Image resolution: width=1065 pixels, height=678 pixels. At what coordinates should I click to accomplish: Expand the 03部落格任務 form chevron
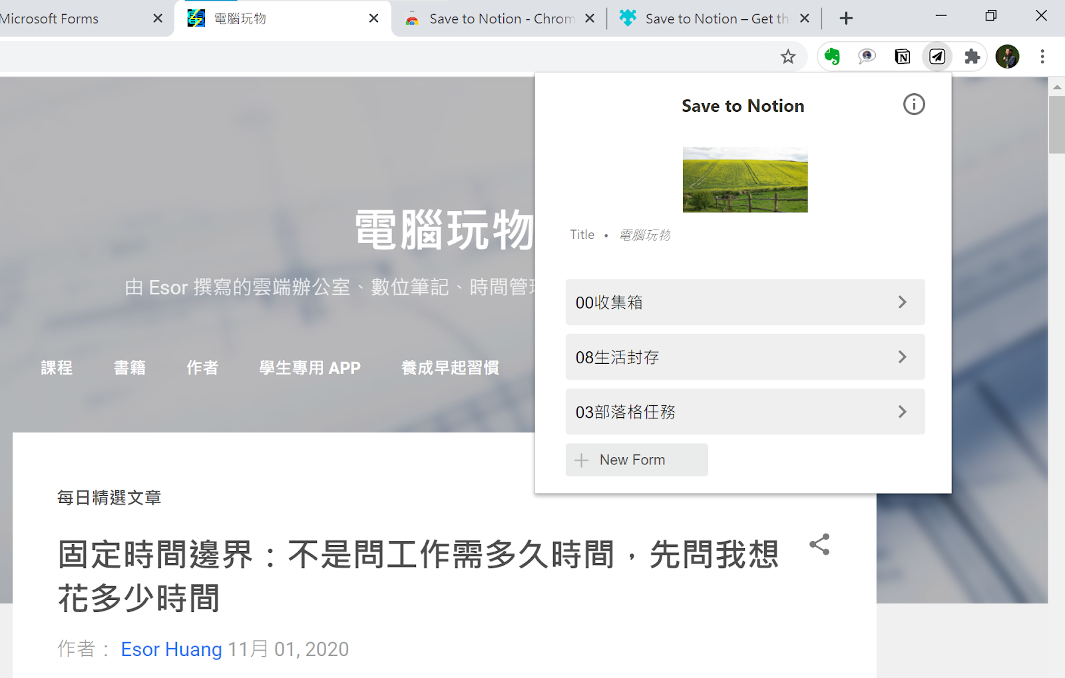click(x=902, y=412)
